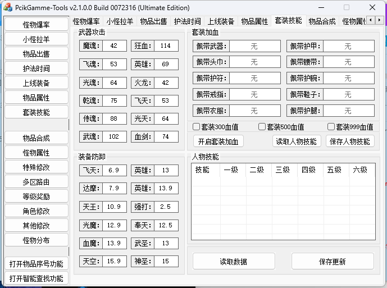Click the 乾魂 value field showing 75

(114, 100)
